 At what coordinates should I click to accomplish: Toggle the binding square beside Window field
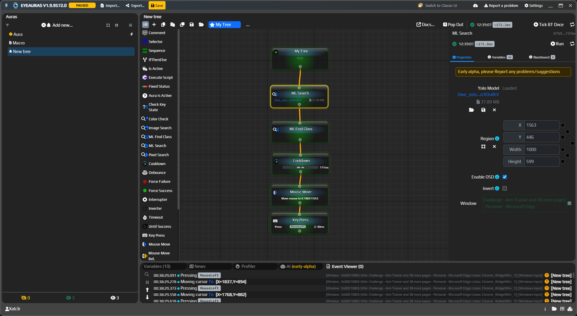(569, 203)
